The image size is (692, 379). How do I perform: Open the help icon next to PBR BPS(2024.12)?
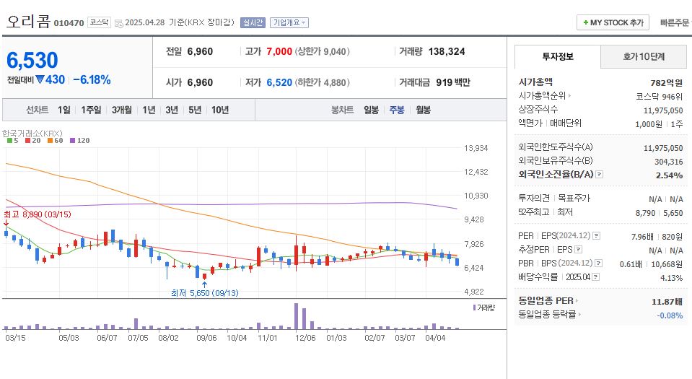click(x=598, y=263)
